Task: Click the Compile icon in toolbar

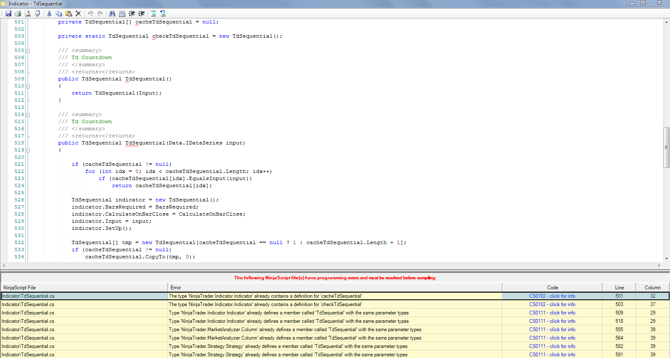Action: click(38, 13)
